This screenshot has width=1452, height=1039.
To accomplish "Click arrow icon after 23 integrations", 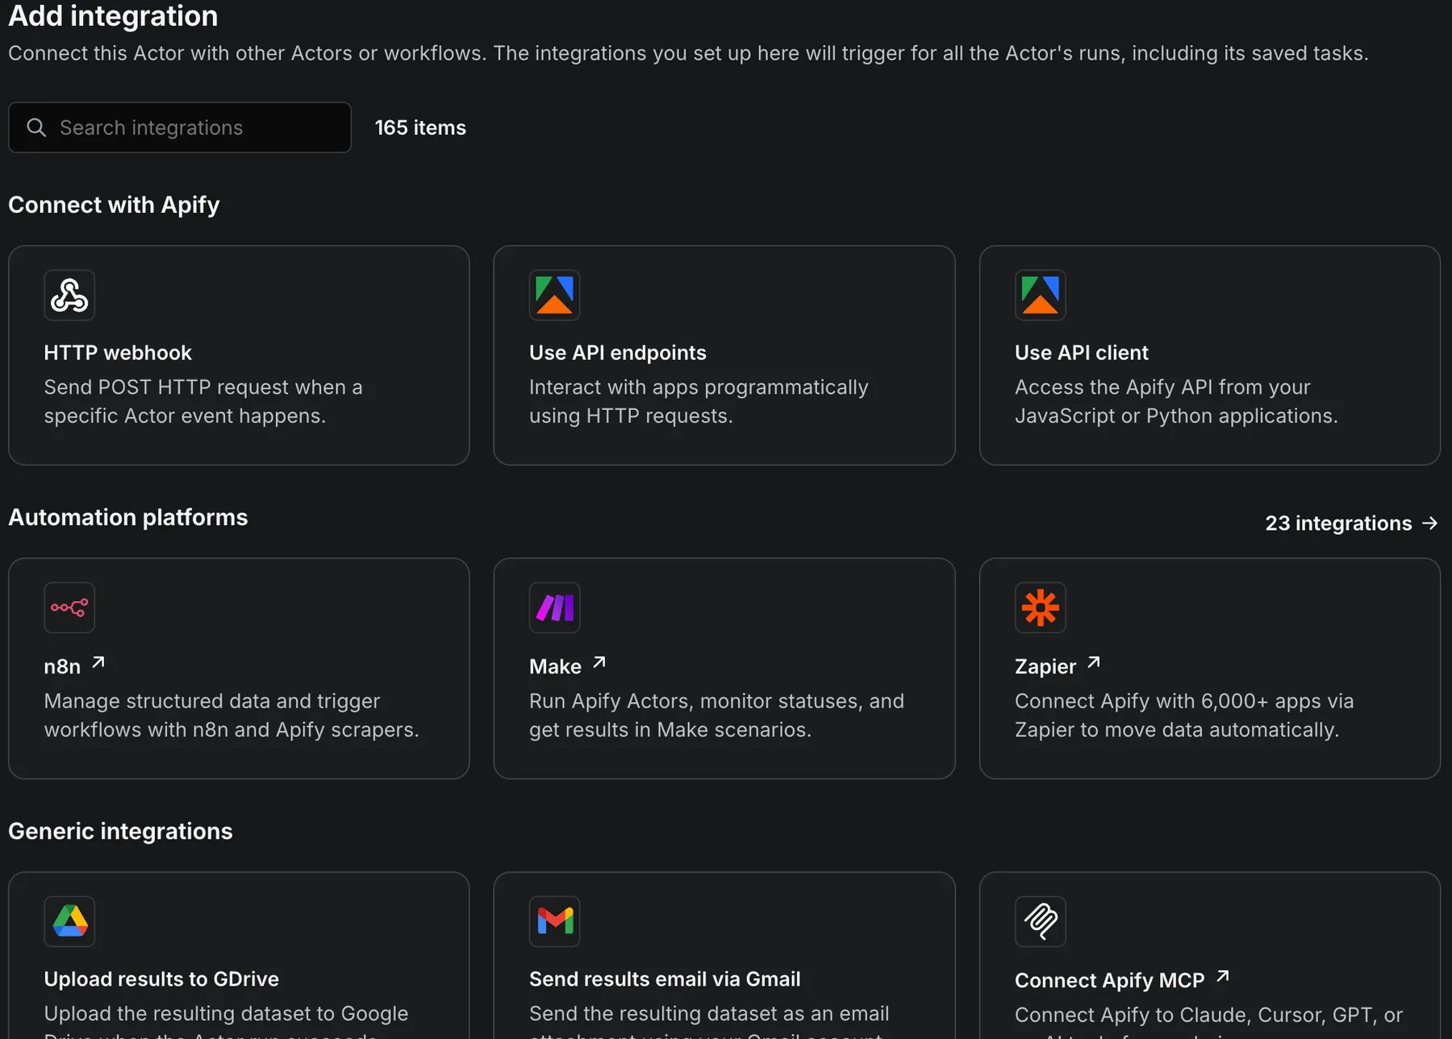I will tap(1430, 524).
